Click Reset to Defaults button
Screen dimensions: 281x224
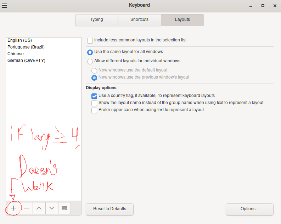point(110,209)
